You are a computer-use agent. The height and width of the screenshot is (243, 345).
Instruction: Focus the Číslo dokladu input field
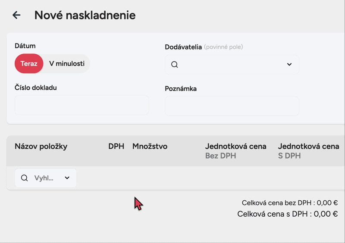(x=82, y=105)
